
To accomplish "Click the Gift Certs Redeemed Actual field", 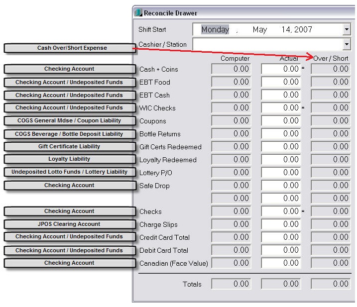I will pyautogui.click(x=281, y=147).
